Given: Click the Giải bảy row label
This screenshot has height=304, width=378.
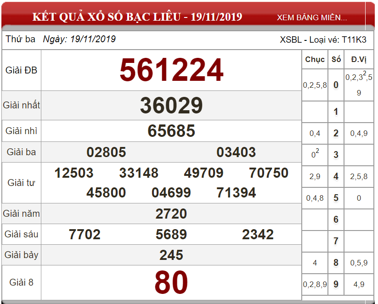Looking at the screenshot, I should [22, 255].
